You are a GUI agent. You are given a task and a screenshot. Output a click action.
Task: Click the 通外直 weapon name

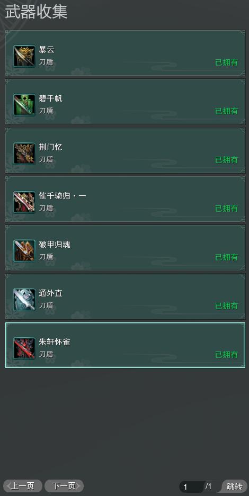51,293
